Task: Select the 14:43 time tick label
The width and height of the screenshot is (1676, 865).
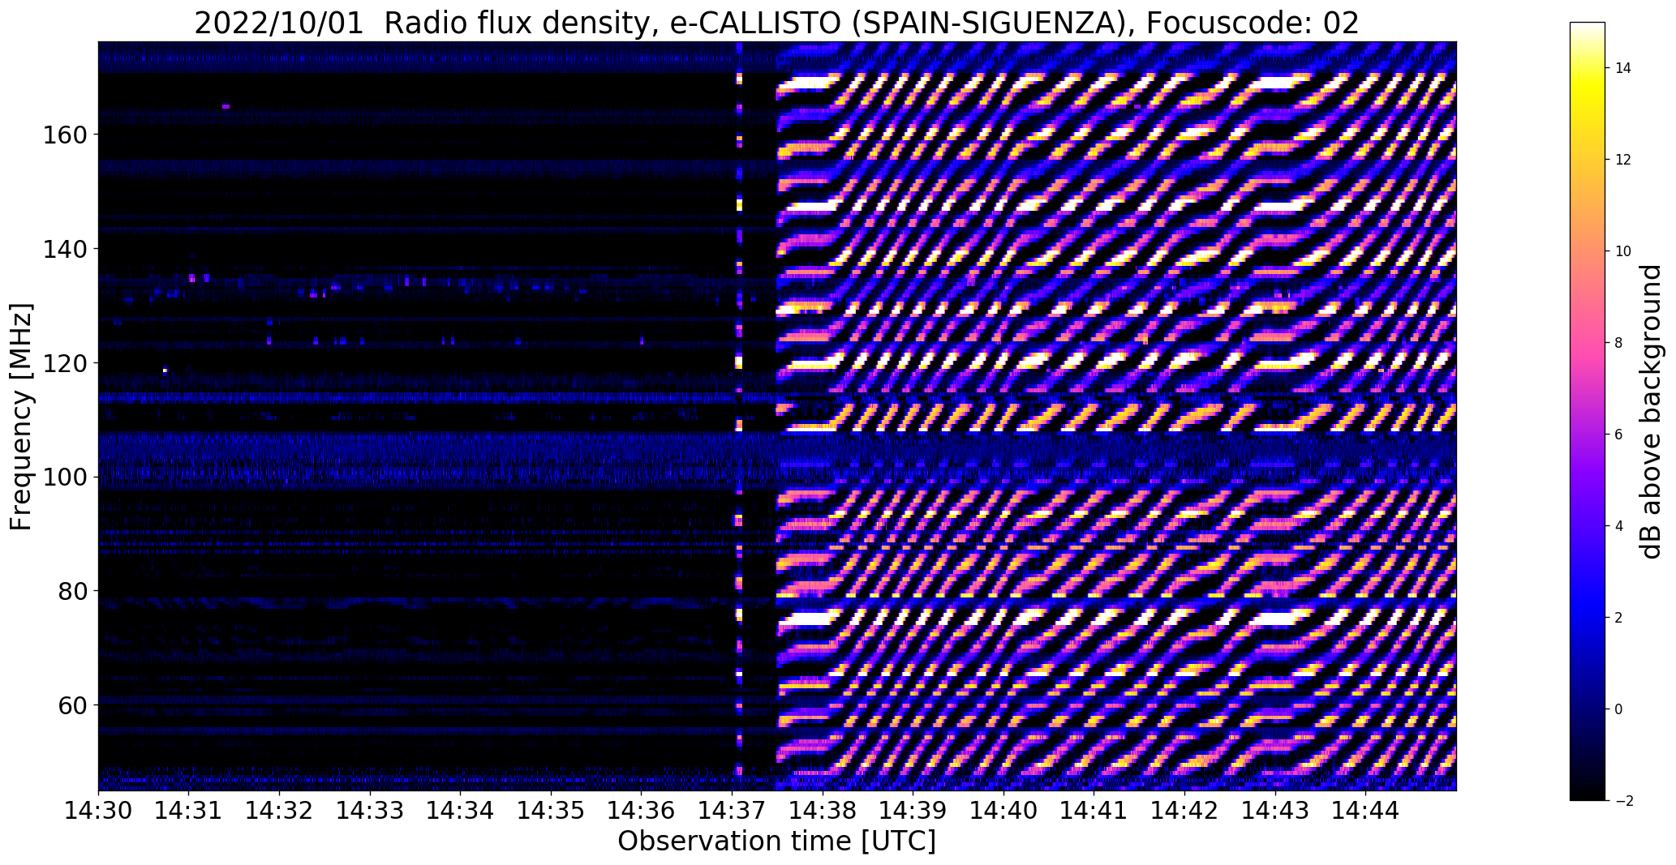Action: (1275, 810)
